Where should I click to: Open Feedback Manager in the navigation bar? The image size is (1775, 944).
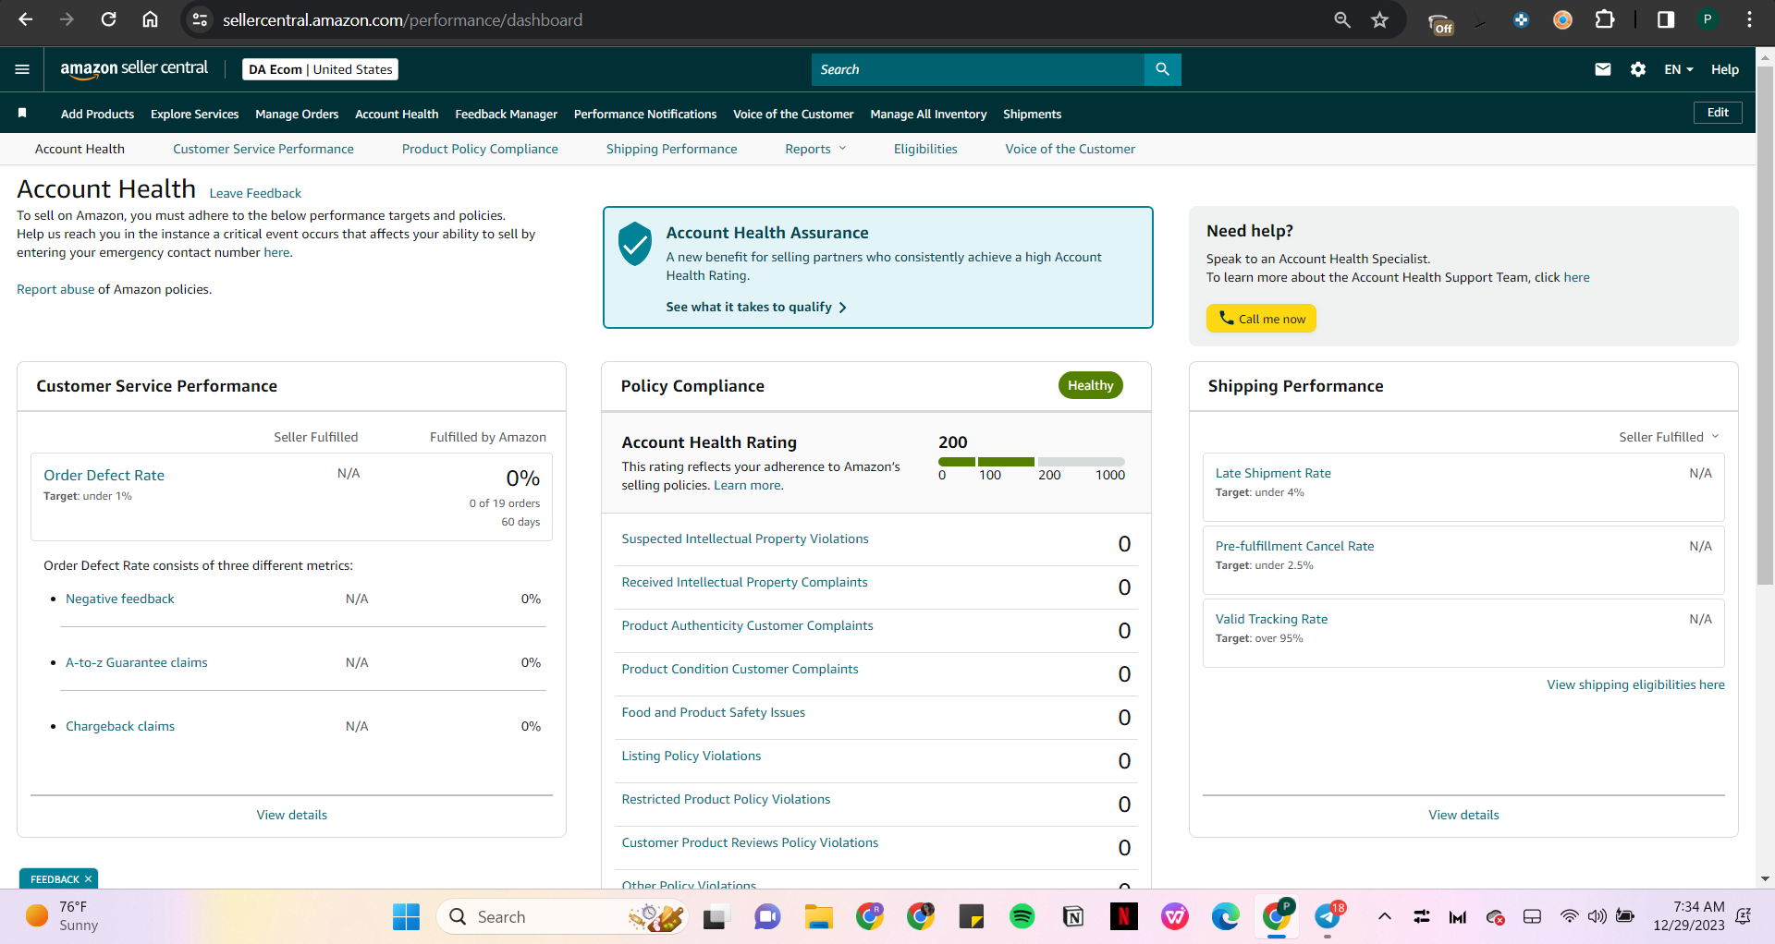click(506, 114)
